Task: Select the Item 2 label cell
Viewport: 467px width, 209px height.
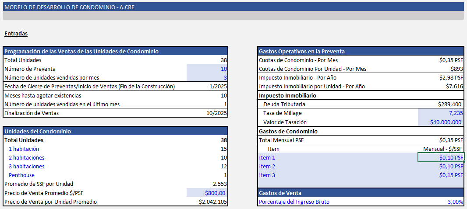Action: (267, 167)
